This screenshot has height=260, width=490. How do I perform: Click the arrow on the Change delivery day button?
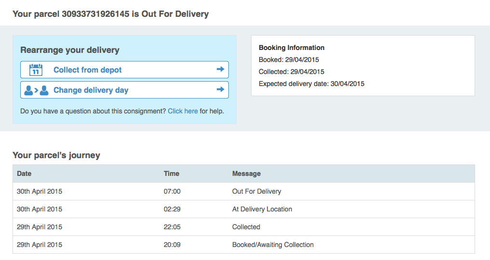coord(220,90)
